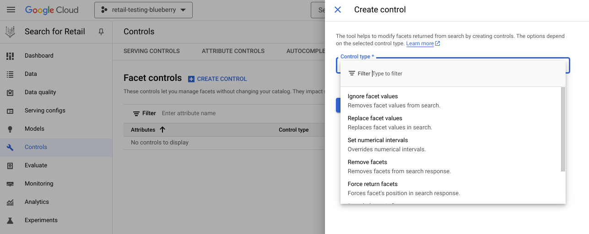
Task: Select the Models lightbulb item
Action: click(x=34, y=129)
